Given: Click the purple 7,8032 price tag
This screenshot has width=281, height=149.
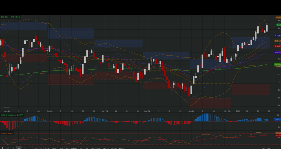Looking at the screenshot, I should [278, 52].
